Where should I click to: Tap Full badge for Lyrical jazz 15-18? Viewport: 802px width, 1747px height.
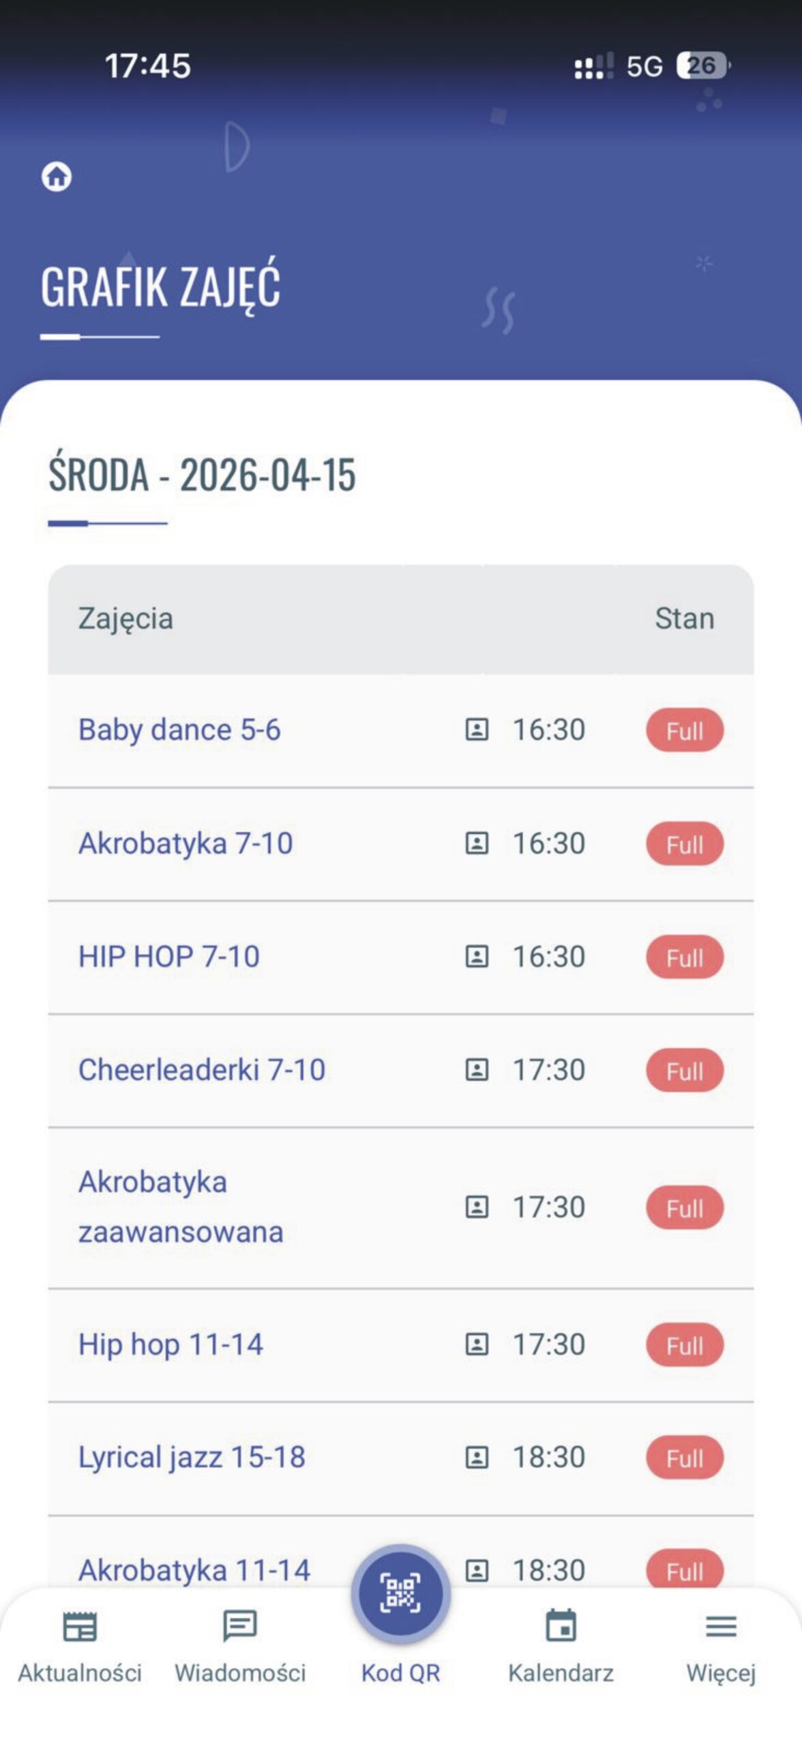[x=685, y=1458]
